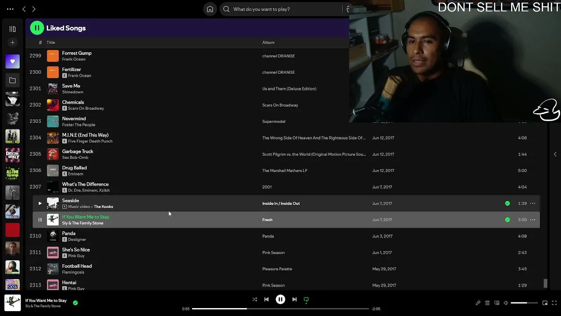The image size is (561, 316).
Task: Show lyrics with the microphone icon
Action: point(478,303)
